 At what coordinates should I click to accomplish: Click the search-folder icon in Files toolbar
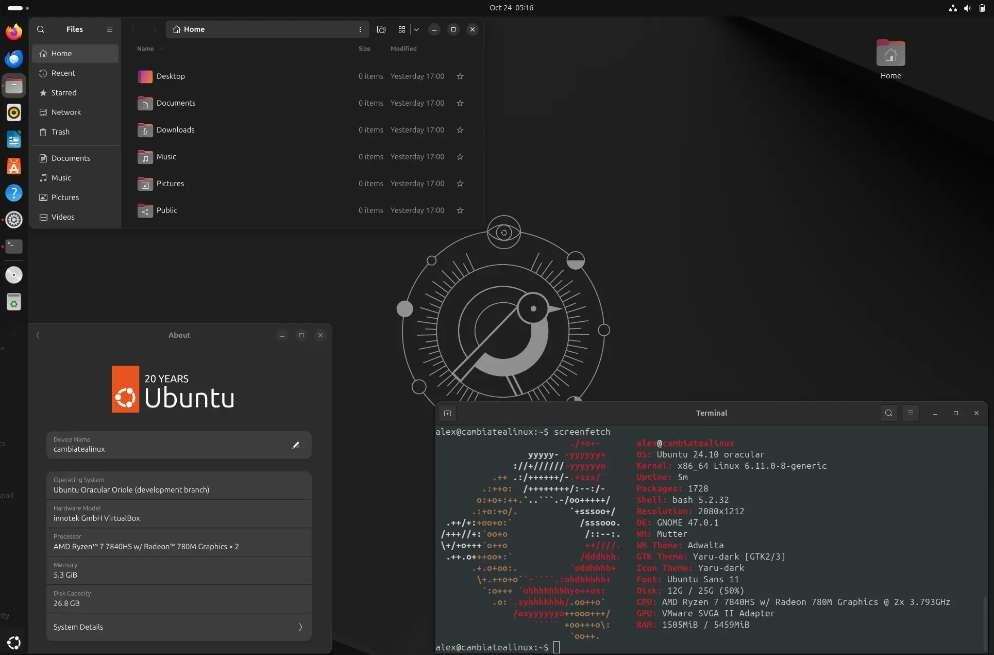click(x=381, y=29)
